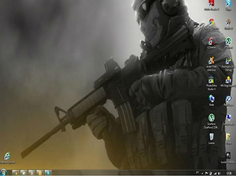
Task: Select the Scarface torrent file icon
Action: pyautogui.click(x=212, y=118)
